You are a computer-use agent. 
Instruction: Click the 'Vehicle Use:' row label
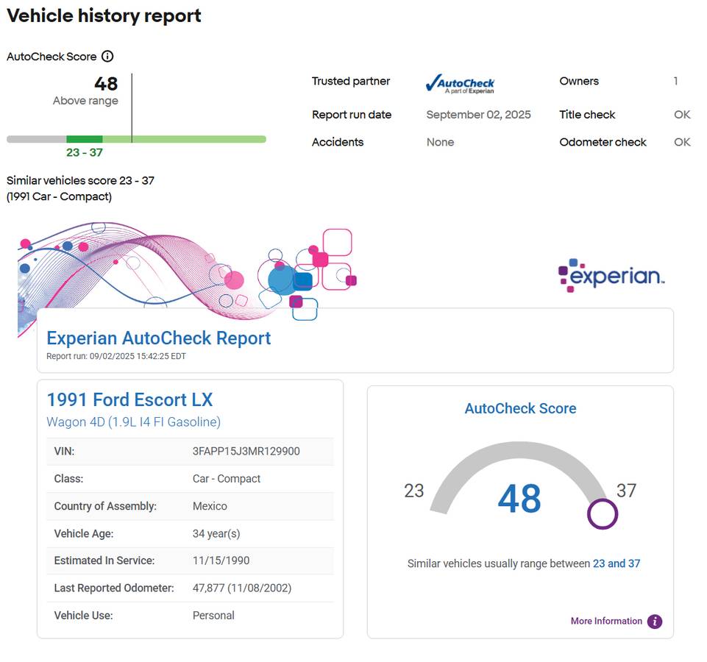tap(83, 616)
